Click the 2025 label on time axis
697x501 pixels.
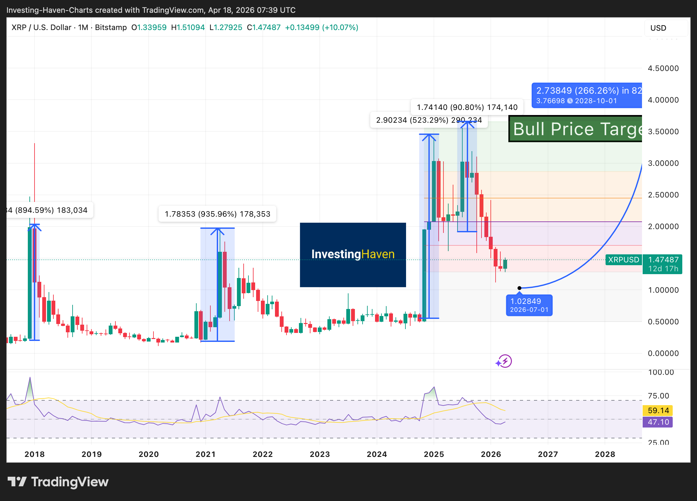pyautogui.click(x=434, y=454)
